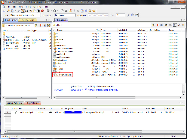Select the Adobe Acrobat PDF file in remote pane

62,75
